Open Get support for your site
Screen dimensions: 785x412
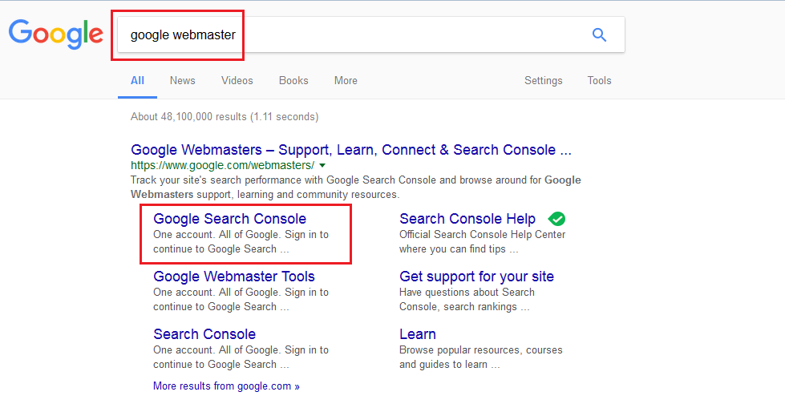tap(476, 277)
